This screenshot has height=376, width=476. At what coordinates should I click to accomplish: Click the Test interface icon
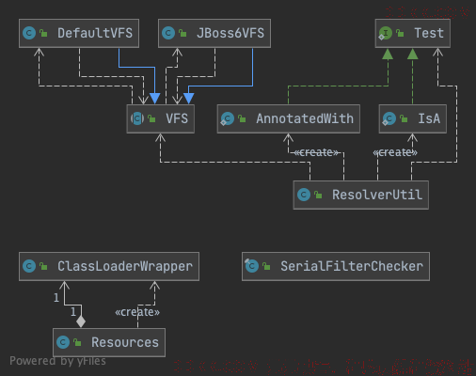pos(385,33)
